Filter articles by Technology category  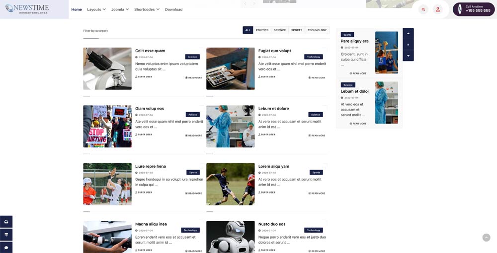[x=317, y=30]
